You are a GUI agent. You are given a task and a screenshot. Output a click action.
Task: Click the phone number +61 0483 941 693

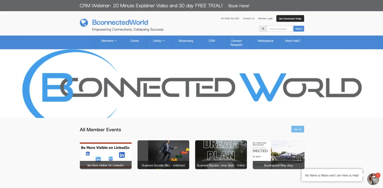tap(230, 18)
